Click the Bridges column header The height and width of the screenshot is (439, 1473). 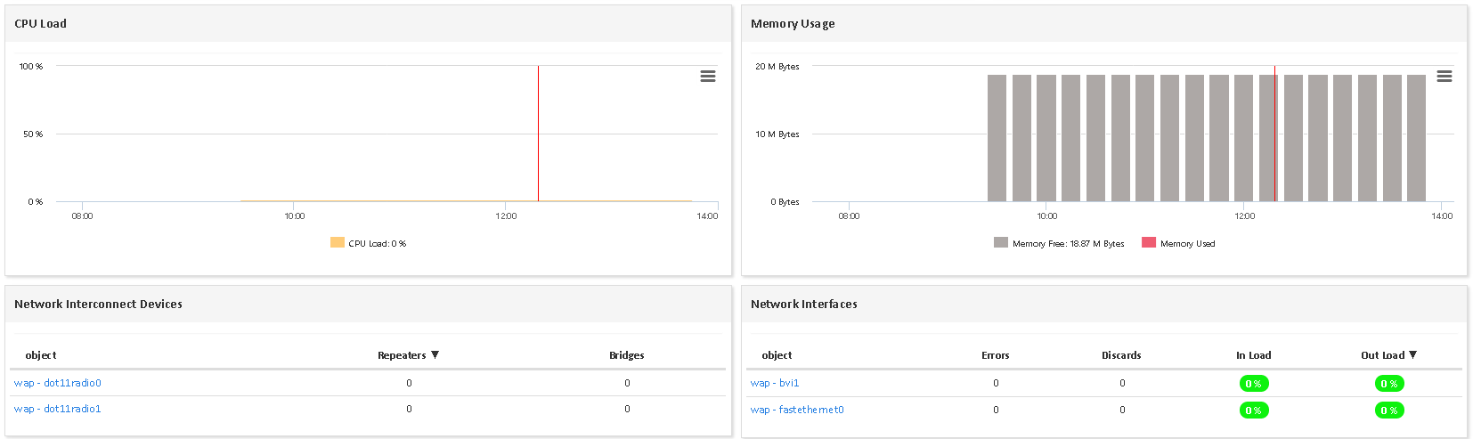coord(626,355)
